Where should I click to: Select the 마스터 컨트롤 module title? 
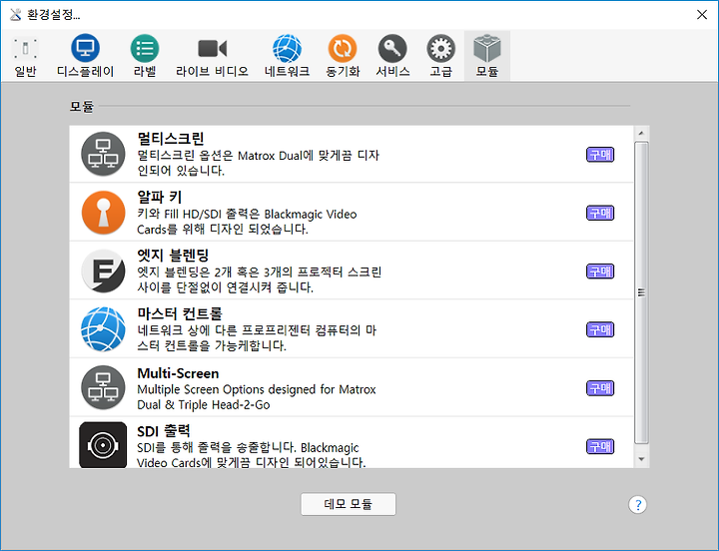[x=180, y=313]
